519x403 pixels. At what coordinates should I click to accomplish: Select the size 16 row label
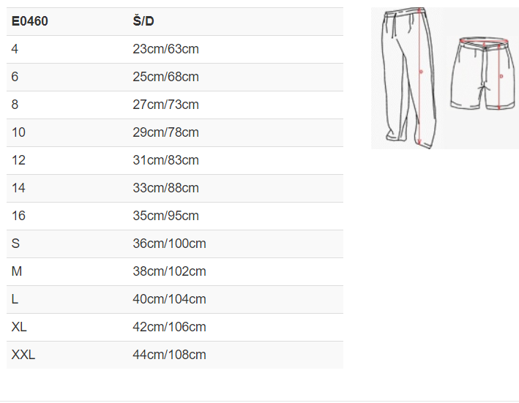click(18, 216)
